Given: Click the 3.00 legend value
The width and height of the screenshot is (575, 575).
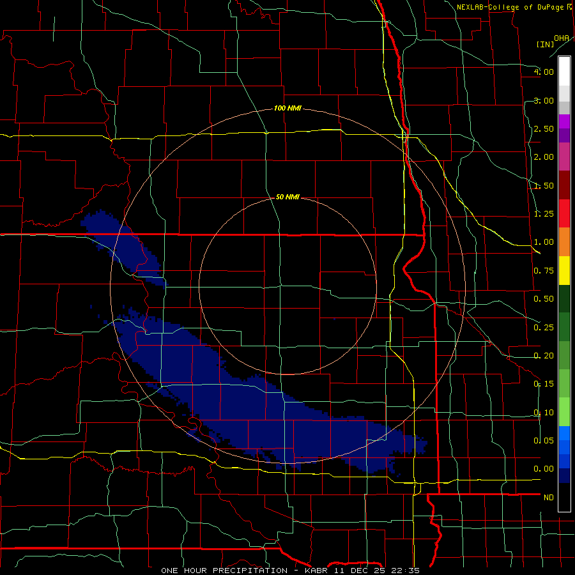Looking at the screenshot, I should [544, 100].
